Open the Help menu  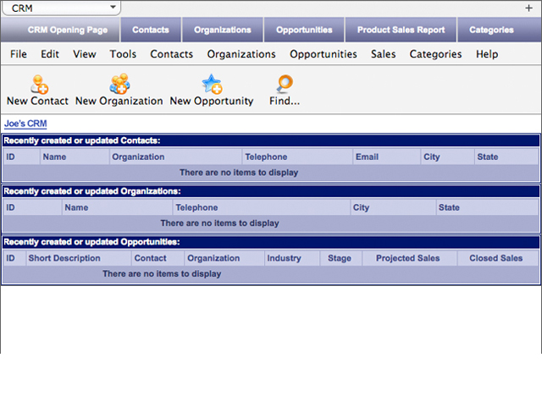[x=487, y=54]
